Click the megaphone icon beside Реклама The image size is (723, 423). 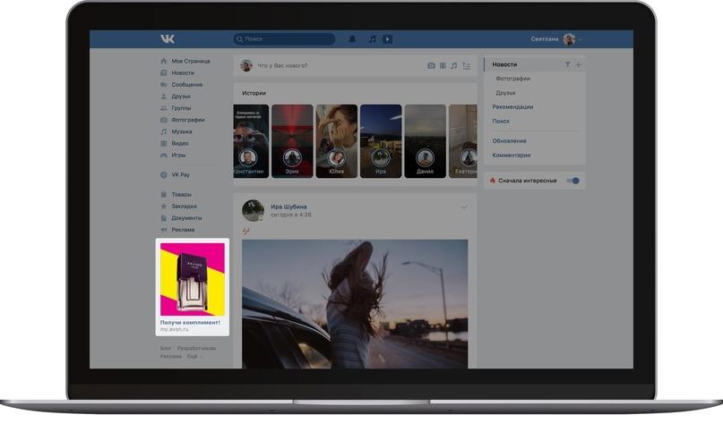[x=164, y=230]
